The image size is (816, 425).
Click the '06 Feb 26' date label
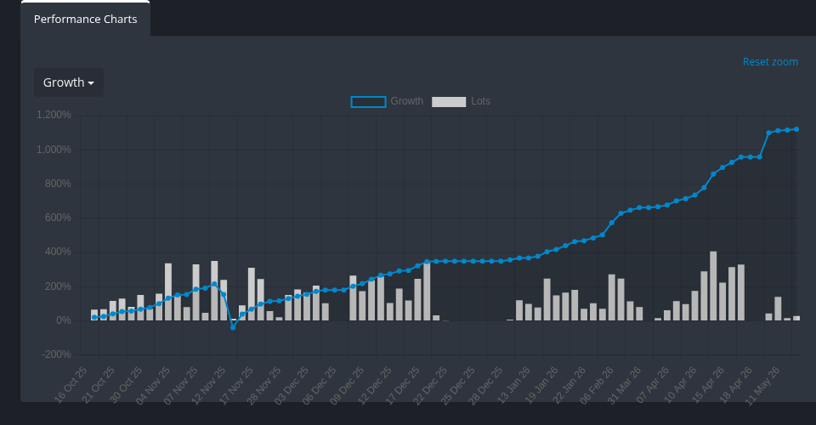[597, 385]
